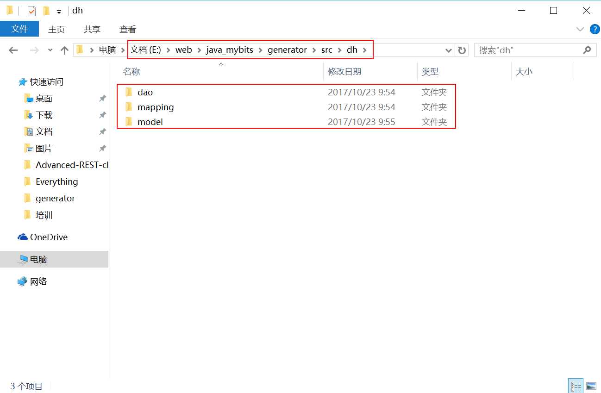This screenshot has height=393, width=601.
Task: Open 快速访问 in the navigation pane
Action: (47, 82)
